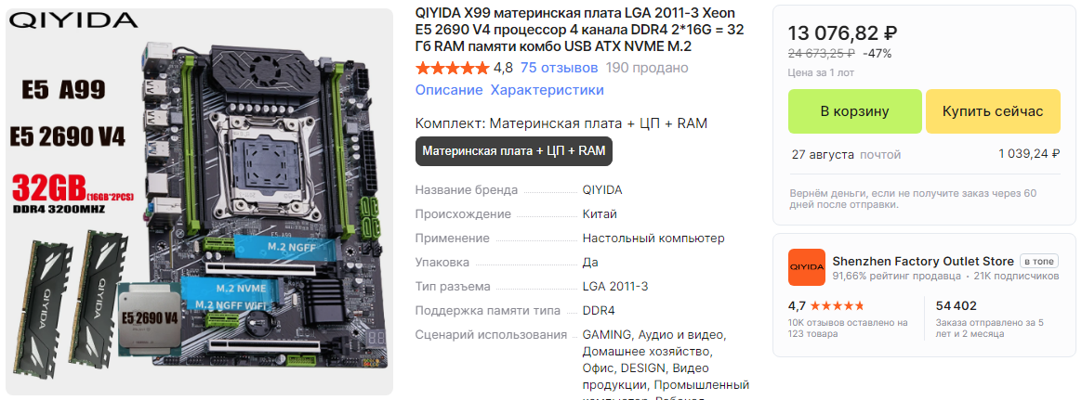
Task: Add item to cart with В корзину
Action: click(855, 111)
